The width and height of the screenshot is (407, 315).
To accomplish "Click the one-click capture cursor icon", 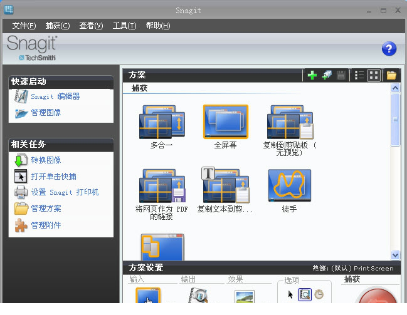I will pos(21,177).
